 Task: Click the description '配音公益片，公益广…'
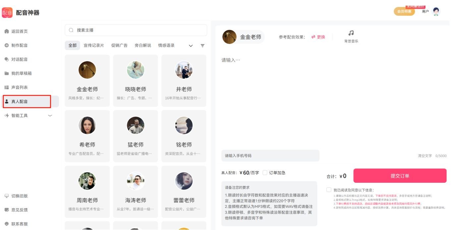[x=183, y=209]
